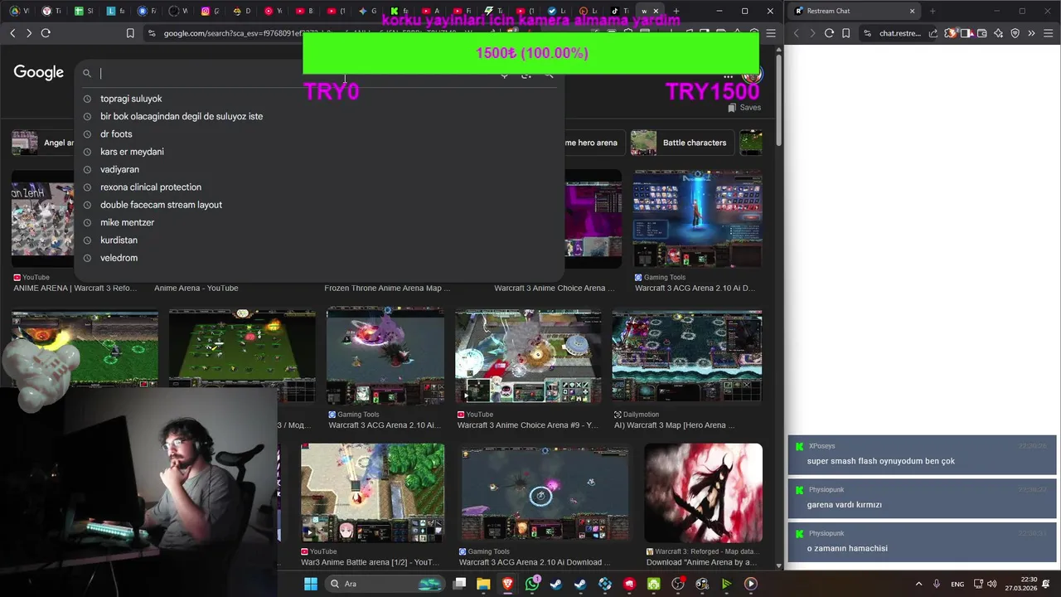The width and height of the screenshot is (1061, 597).
Task: Open Leo AI sparkle icon in Restream window
Action: 999,33
